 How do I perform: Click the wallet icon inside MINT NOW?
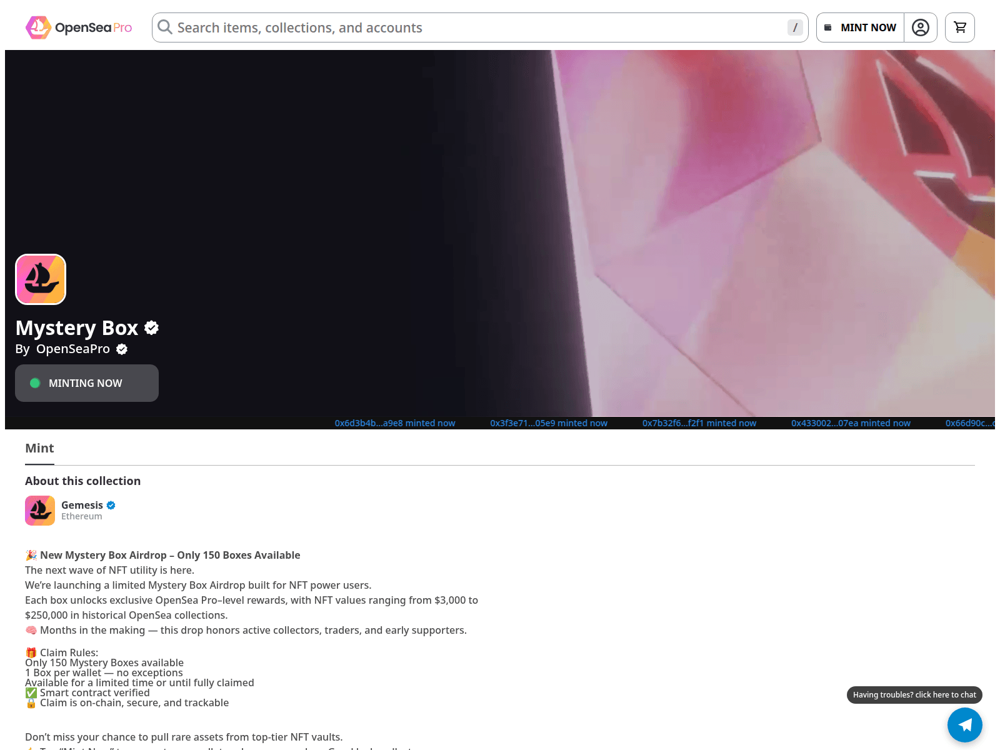[828, 27]
